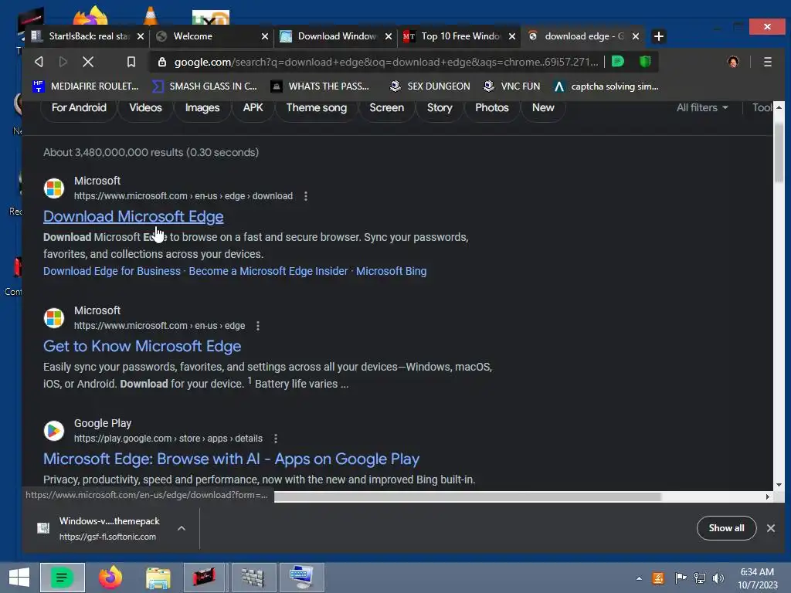This screenshot has height=593, width=791.
Task: Select the For Android filter chip
Action: [x=79, y=108]
